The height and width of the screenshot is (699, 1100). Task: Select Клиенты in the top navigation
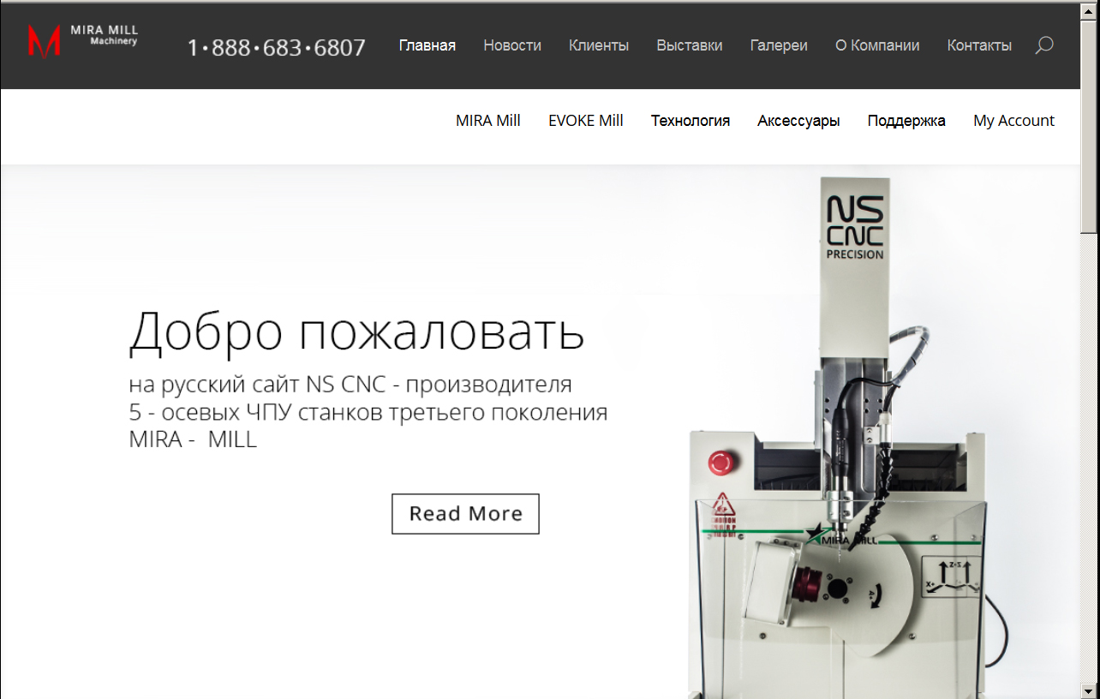599,45
